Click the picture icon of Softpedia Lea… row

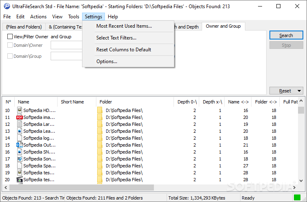[x=19, y=131]
